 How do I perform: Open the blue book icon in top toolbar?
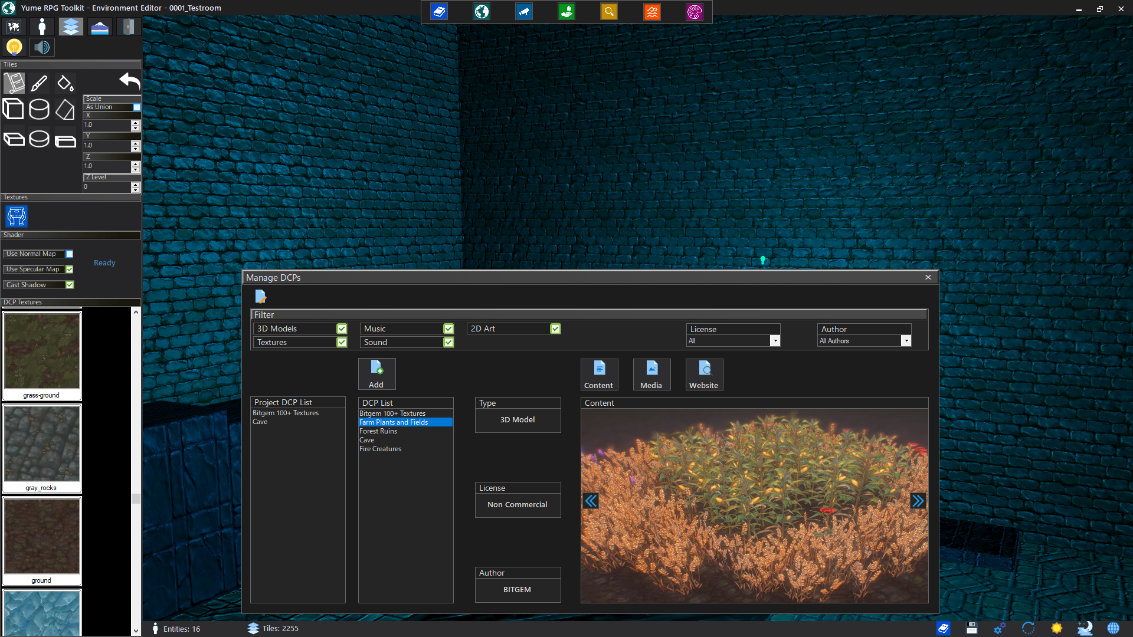(439, 11)
